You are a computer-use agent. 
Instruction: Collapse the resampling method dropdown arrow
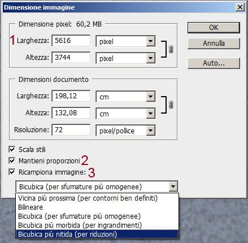coord(173,186)
